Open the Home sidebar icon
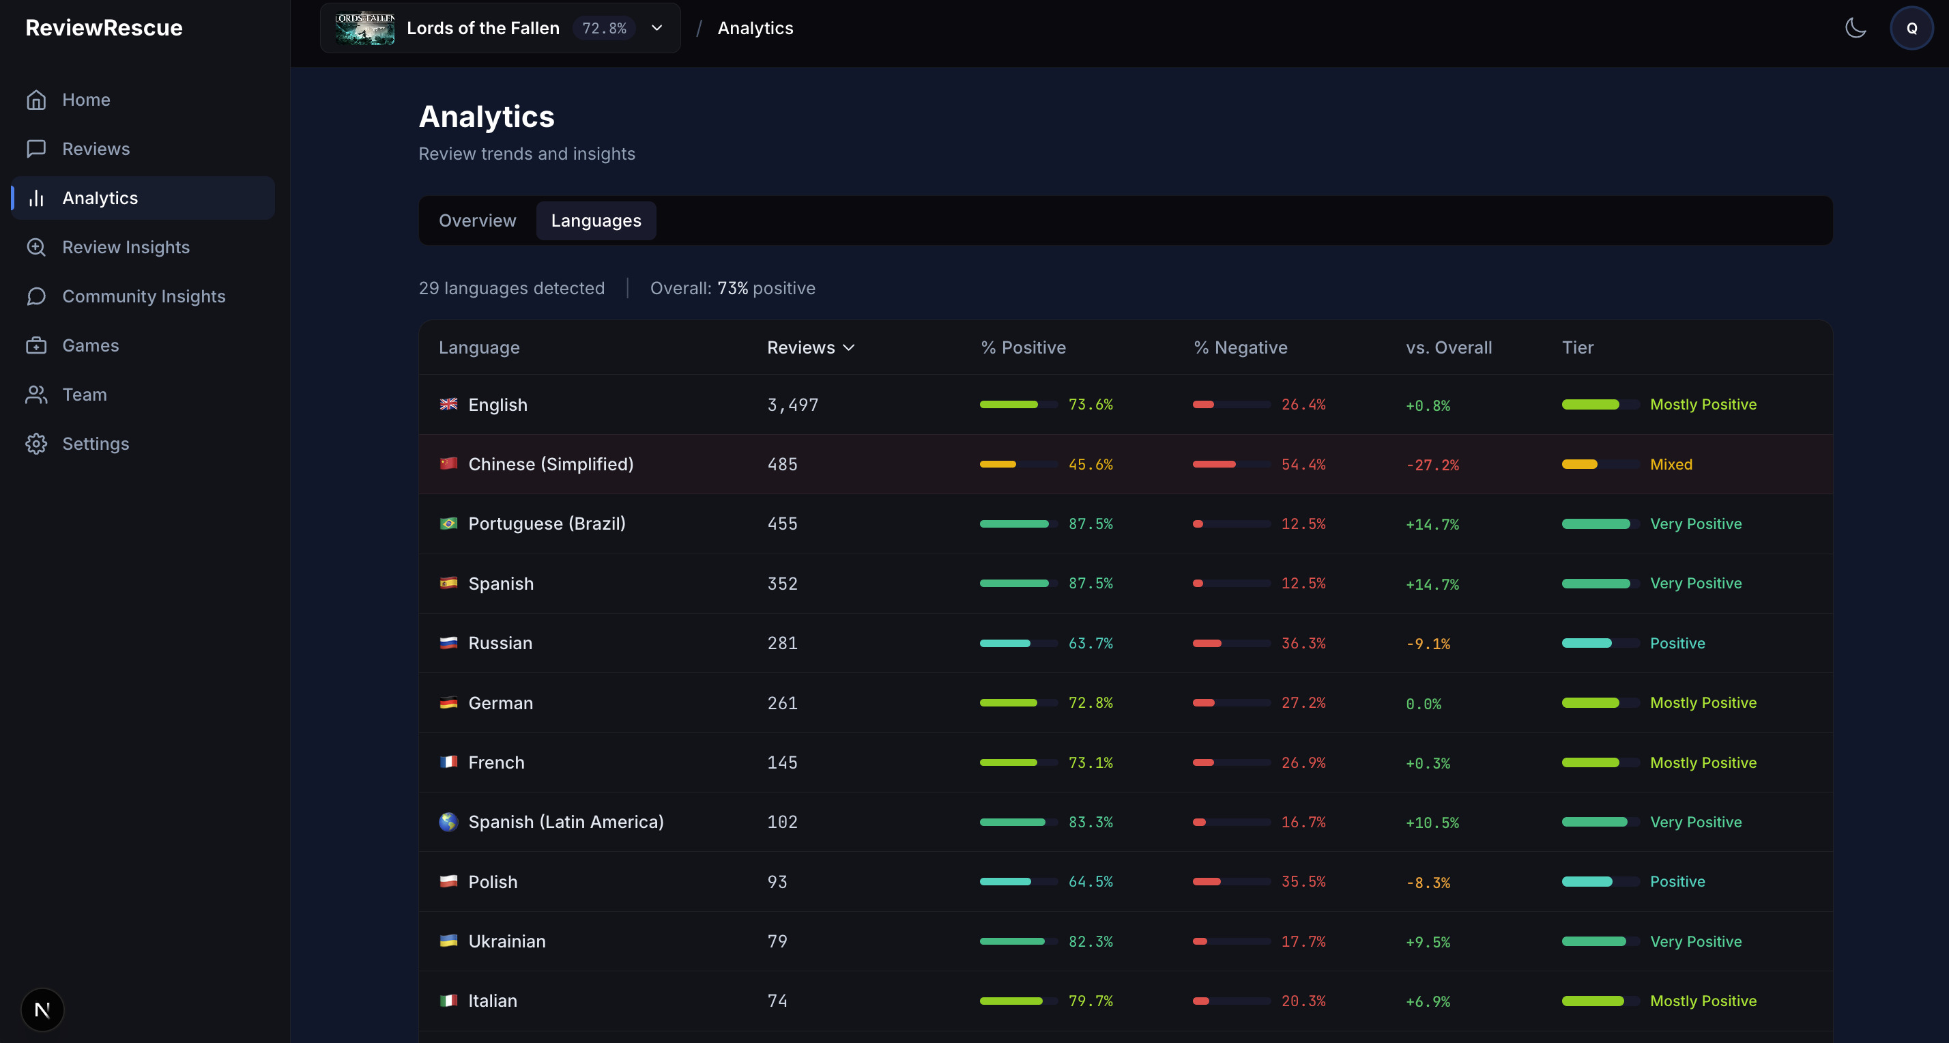 [x=36, y=100]
